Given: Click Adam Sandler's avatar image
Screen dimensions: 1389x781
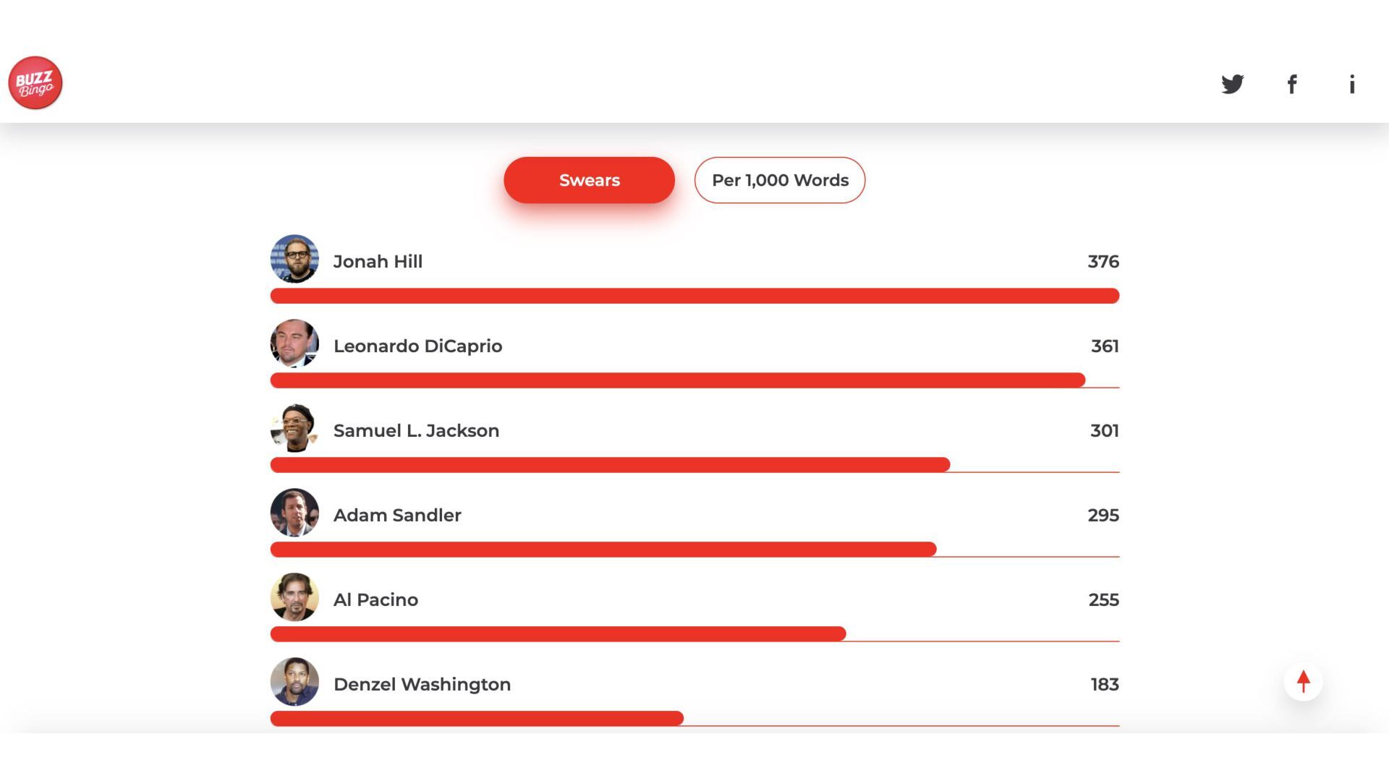Looking at the screenshot, I should [x=294, y=512].
